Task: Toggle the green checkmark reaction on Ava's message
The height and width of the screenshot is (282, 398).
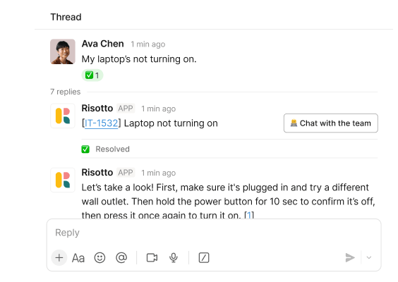Action: pos(92,75)
